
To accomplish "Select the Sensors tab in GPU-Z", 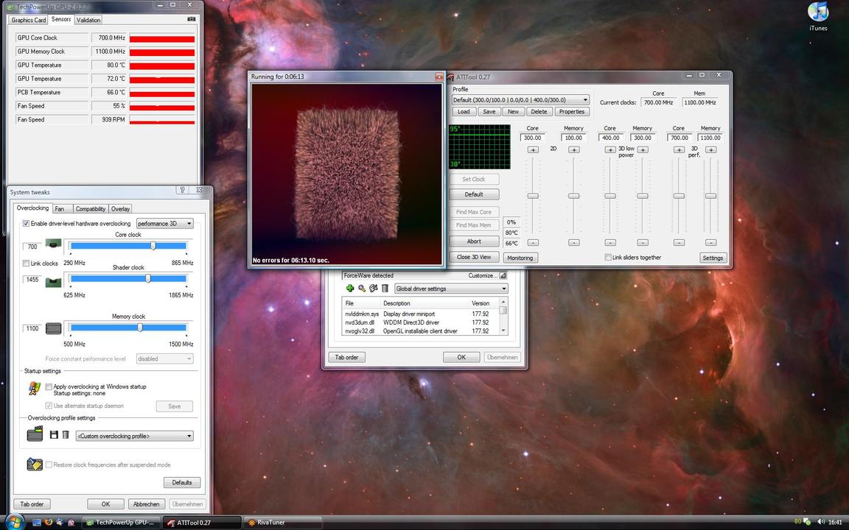I will (x=61, y=19).
